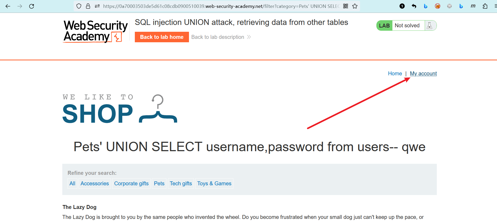This screenshot has width=497, height=221.
Task: Click the lab flask status icon
Action: (x=429, y=26)
